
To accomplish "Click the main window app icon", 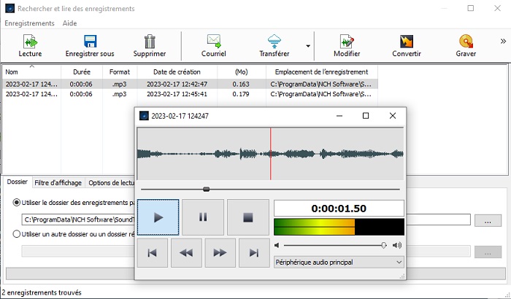I will (x=9, y=9).
